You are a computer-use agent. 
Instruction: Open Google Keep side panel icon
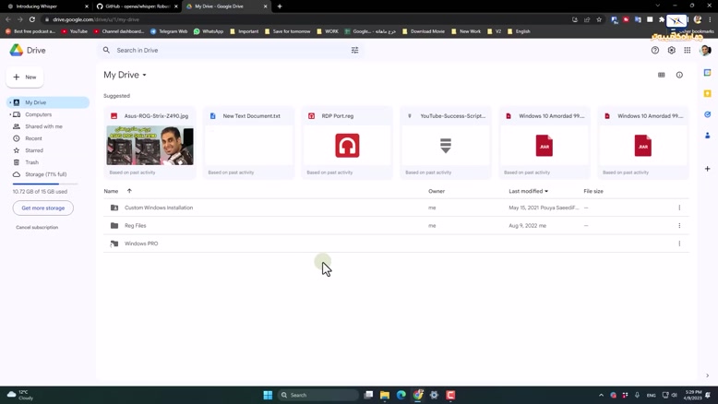[708, 93]
